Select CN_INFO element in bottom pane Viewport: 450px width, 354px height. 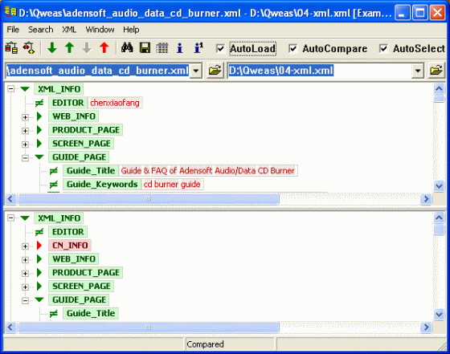click(70, 246)
